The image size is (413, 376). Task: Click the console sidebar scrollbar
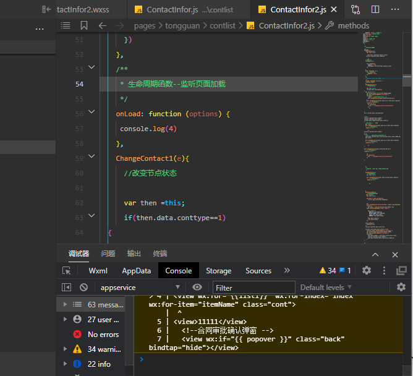[129, 330]
